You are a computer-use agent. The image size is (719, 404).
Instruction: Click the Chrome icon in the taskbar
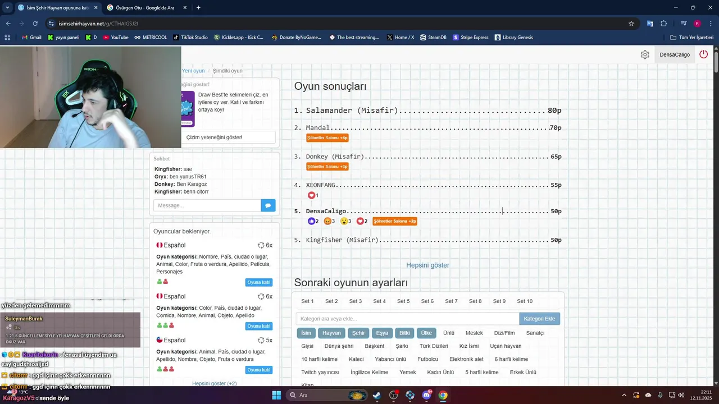(x=443, y=395)
